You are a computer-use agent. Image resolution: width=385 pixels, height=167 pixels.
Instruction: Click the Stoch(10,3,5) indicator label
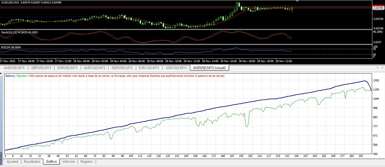point(19,32)
